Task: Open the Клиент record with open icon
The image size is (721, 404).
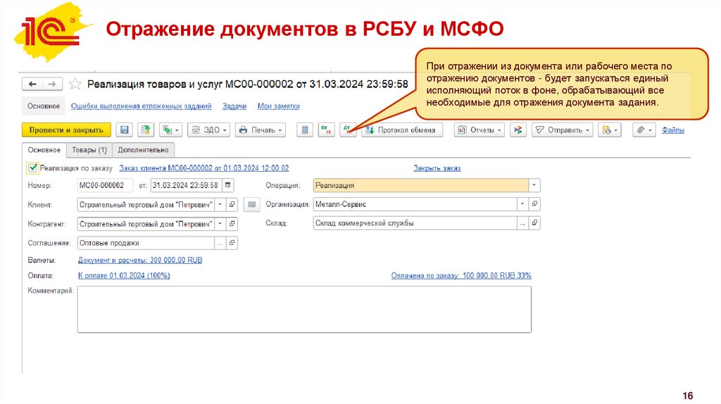Action: (232, 205)
